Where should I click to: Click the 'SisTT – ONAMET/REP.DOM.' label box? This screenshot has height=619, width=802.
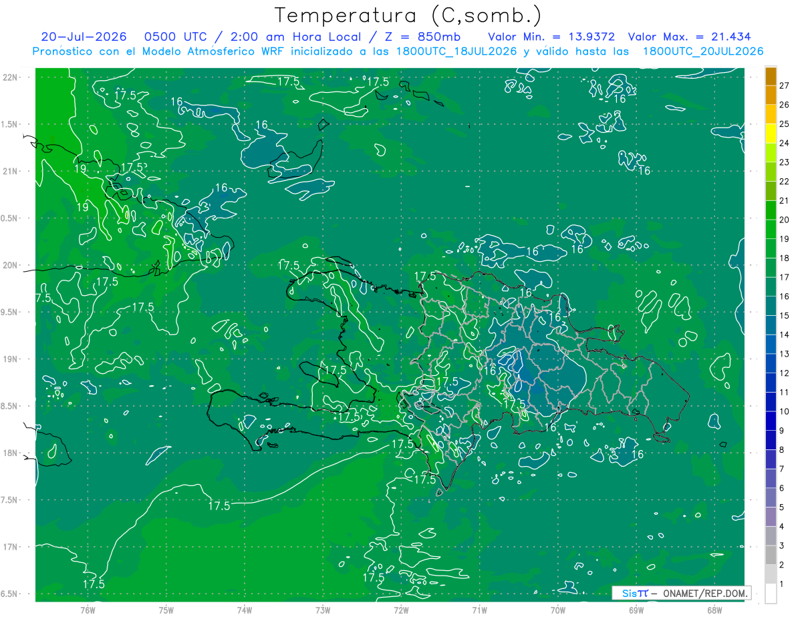[x=681, y=593]
